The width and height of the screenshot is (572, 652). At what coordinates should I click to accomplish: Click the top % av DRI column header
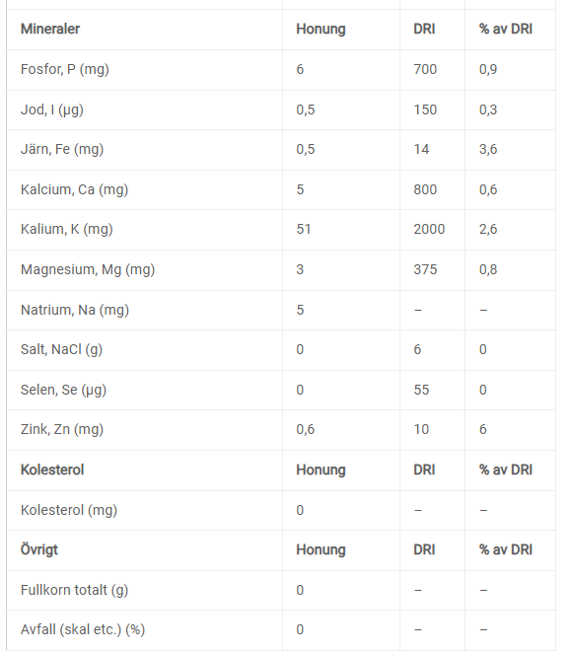[506, 30]
